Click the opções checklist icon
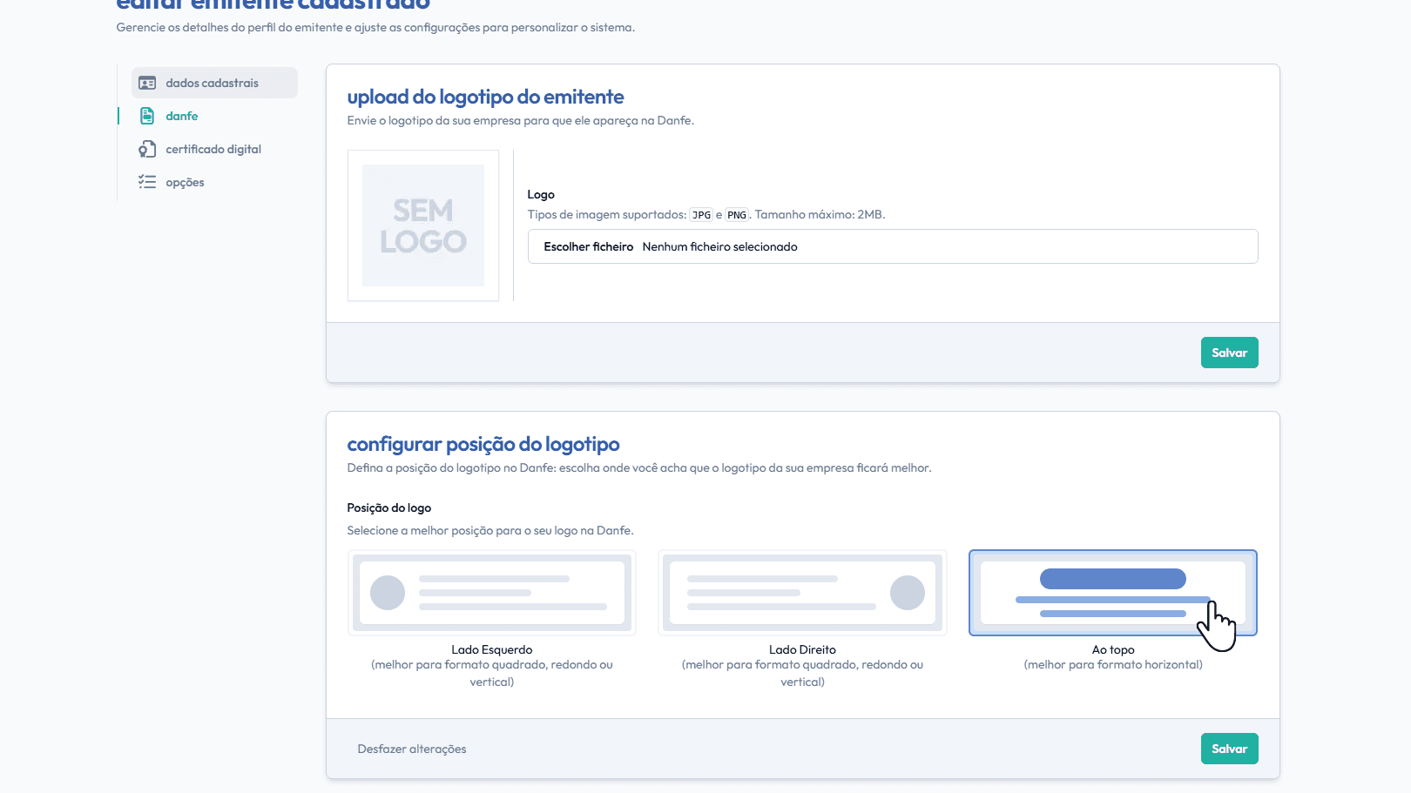The height and width of the screenshot is (793, 1411). click(x=147, y=182)
